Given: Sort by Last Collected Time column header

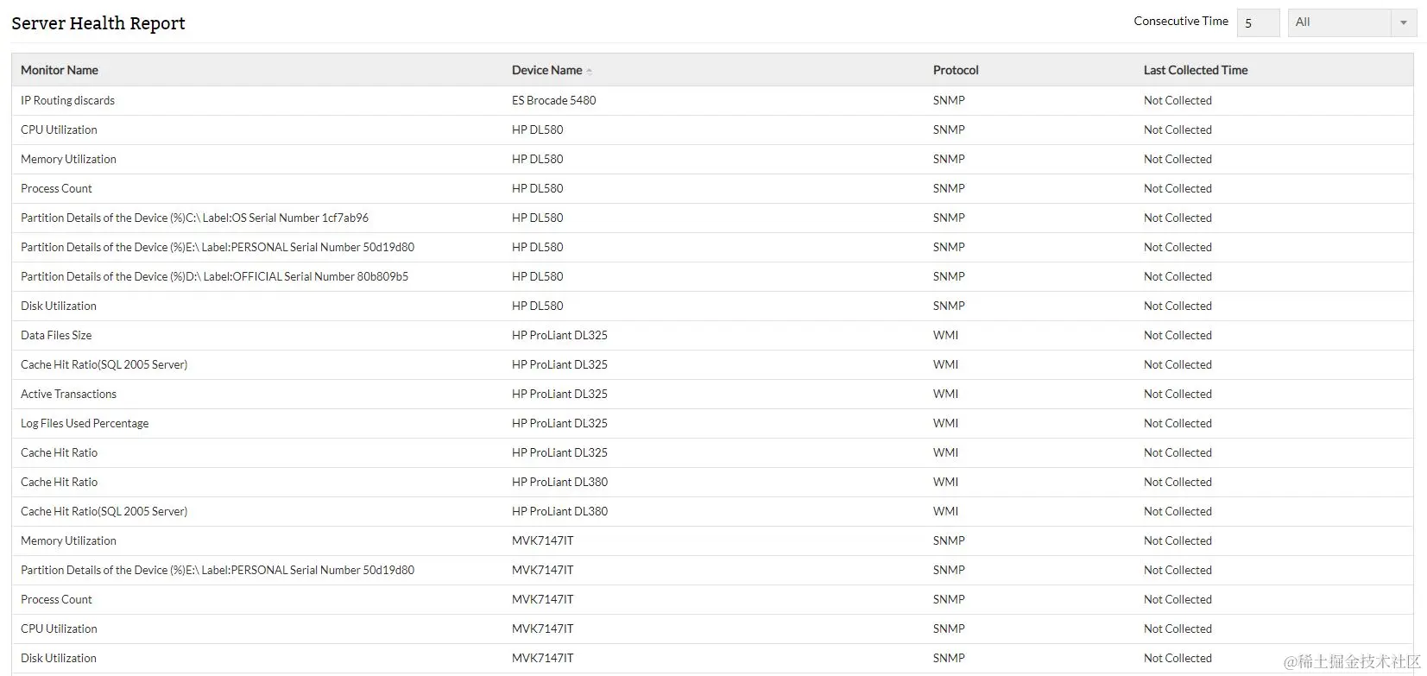Looking at the screenshot, I should [1196, 70].
